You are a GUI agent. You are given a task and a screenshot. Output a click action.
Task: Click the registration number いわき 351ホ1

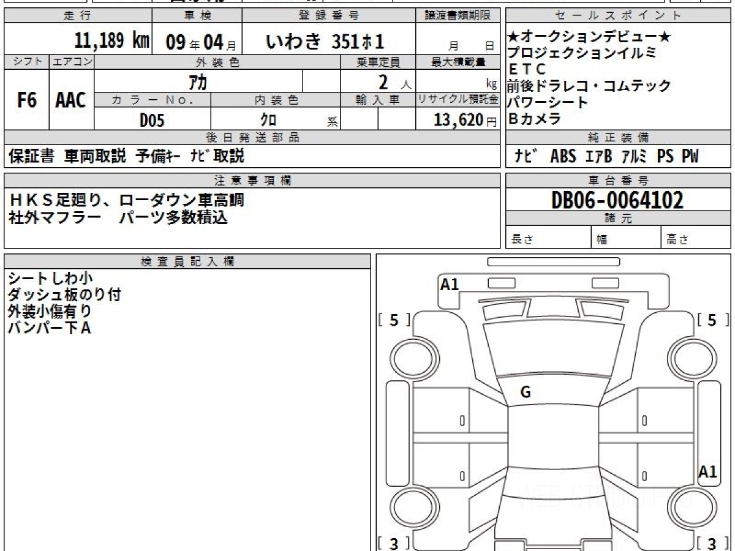[x=325, y=41]
